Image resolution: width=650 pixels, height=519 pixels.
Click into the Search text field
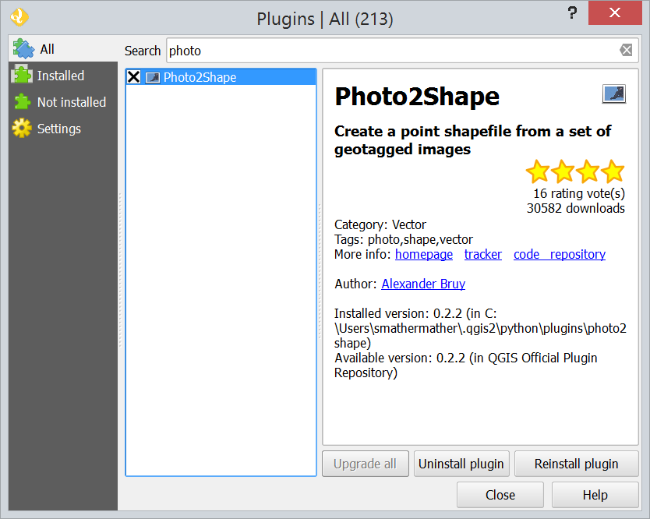tap(390, 51)
